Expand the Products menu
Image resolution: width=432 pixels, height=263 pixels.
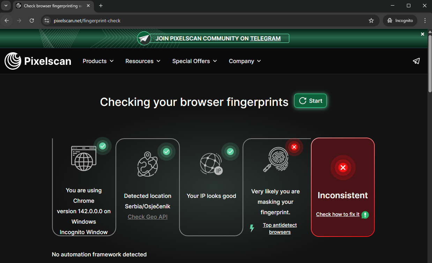(x=98, y=61)
